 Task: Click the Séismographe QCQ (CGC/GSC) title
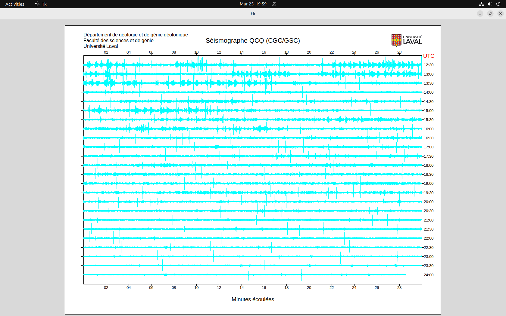click(x=253, y=41)
